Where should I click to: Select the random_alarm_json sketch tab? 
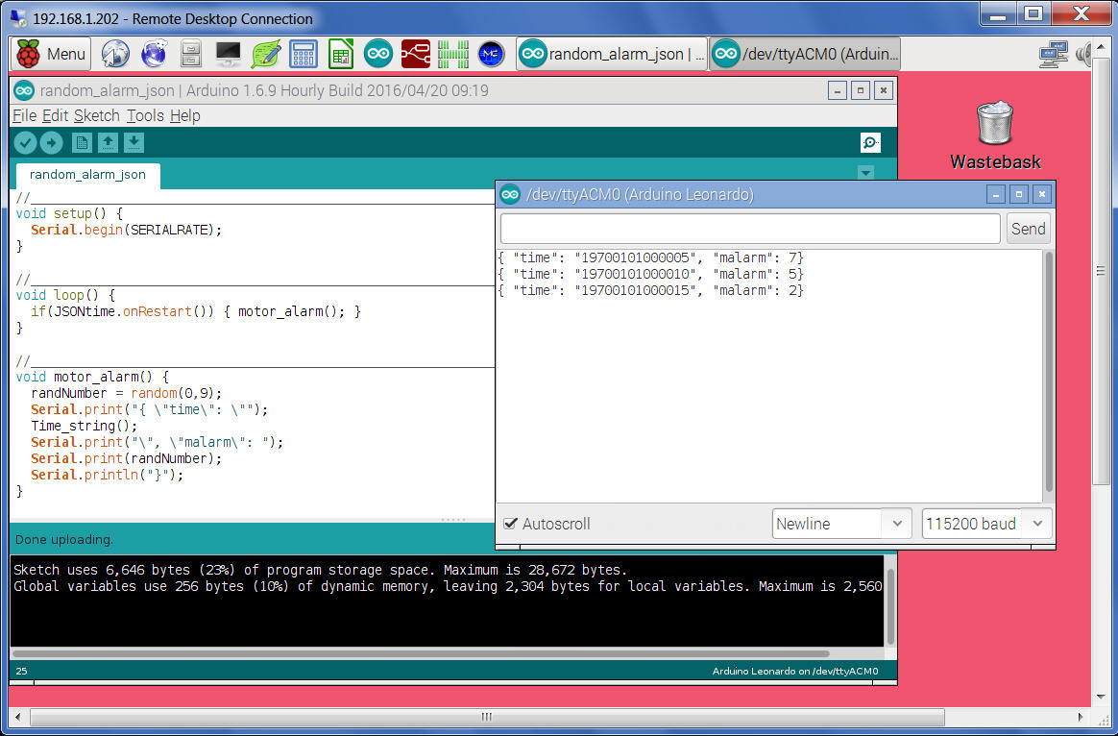87,175
